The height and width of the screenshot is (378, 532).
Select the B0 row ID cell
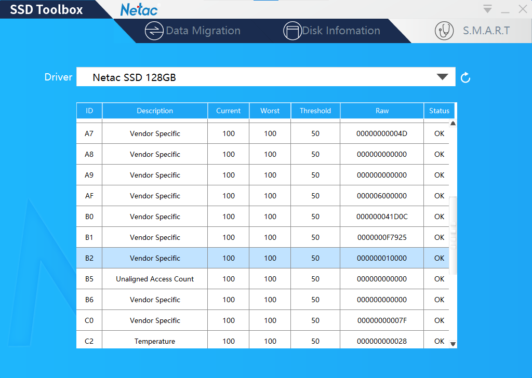pos(89,217)
